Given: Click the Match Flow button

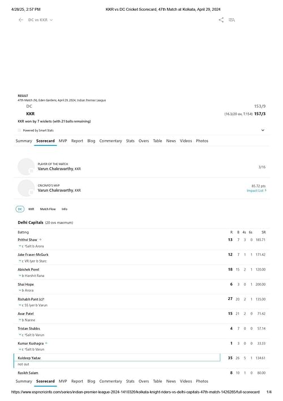Looking at the screenshot, I should point(48,209).
